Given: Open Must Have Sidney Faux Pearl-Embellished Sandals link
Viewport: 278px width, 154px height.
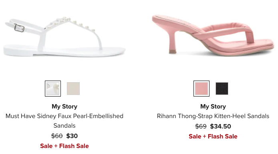Looking at the screenshot, I should (64, 121).
